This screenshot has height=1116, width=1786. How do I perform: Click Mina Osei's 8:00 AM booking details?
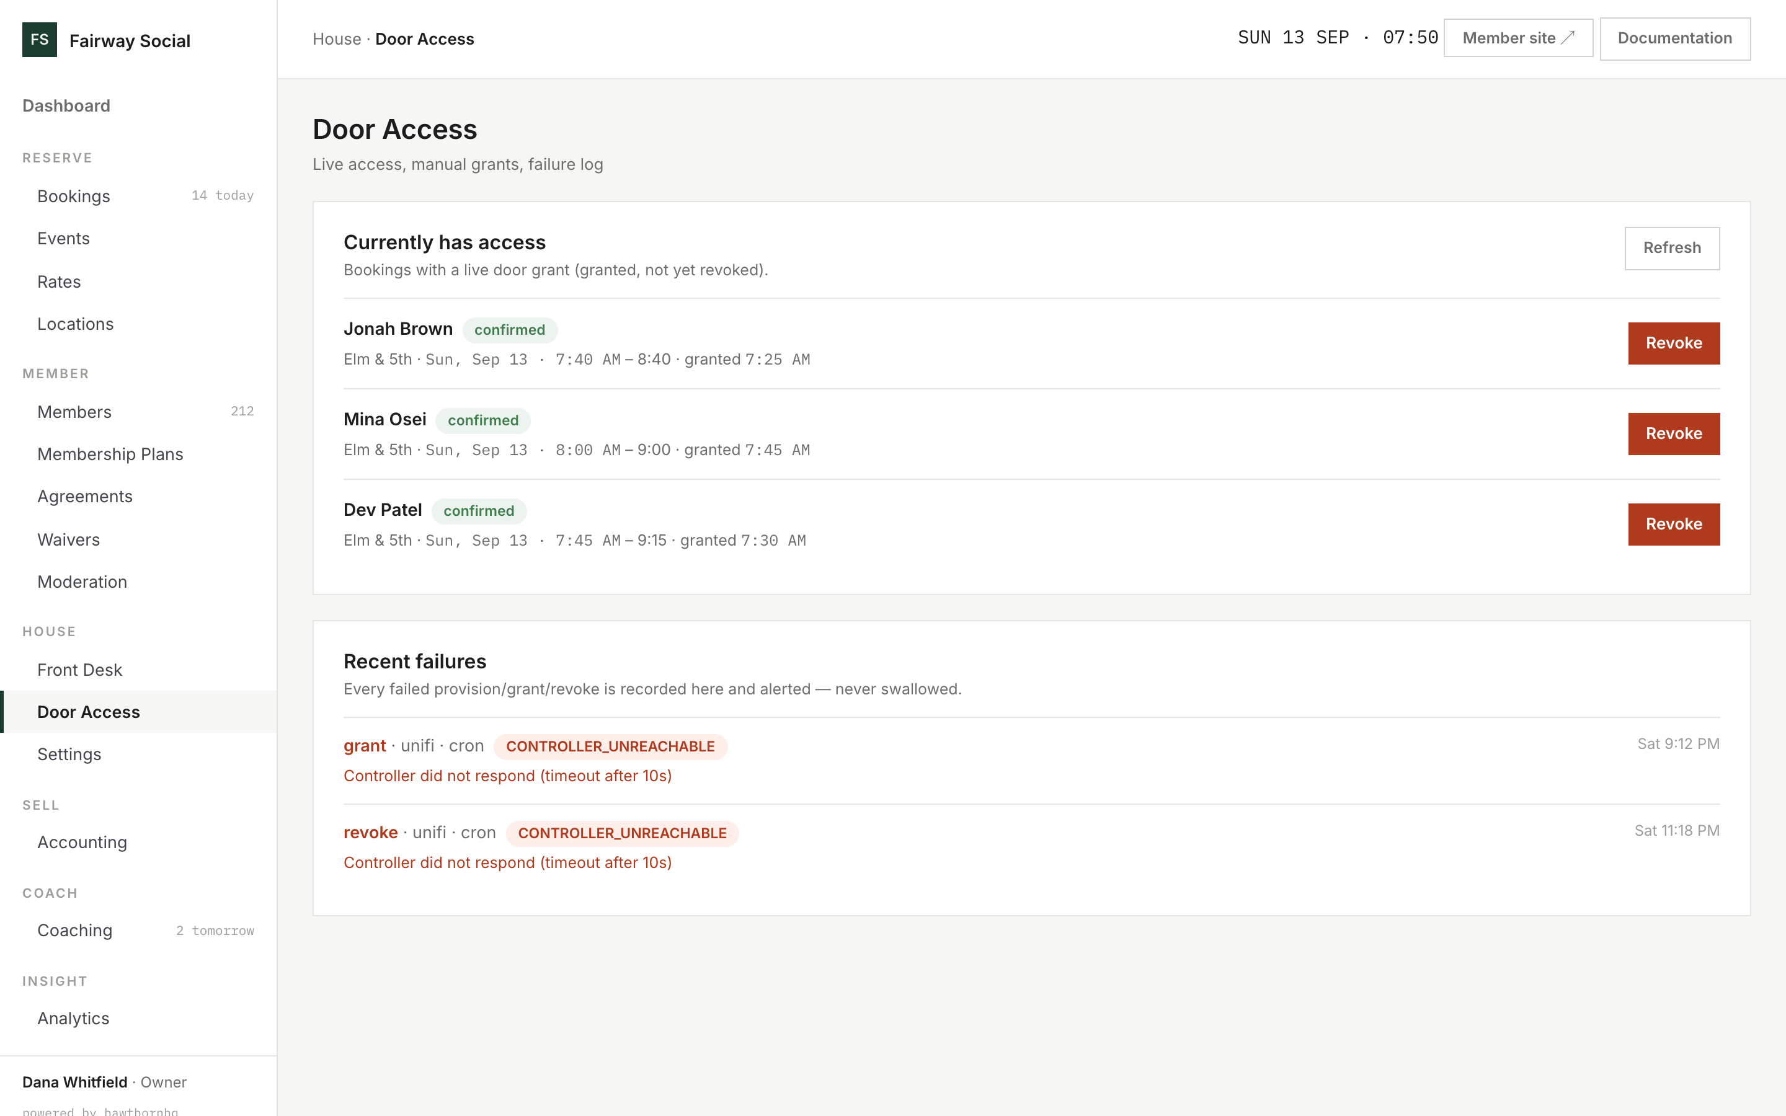tap(576, 450)
